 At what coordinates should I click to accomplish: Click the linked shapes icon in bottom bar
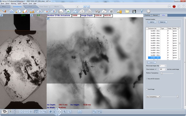click(100, 112)
